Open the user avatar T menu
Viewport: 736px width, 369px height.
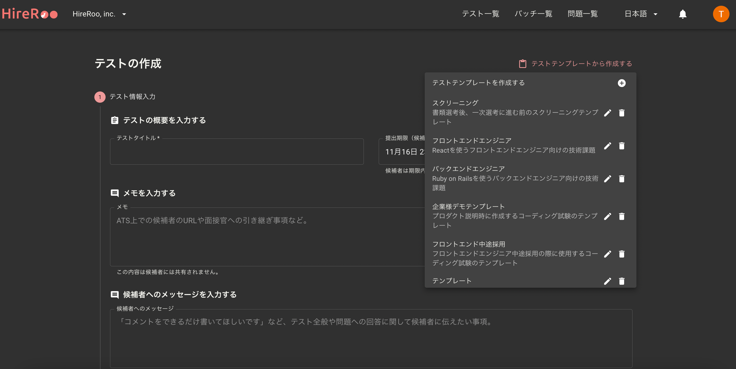[x=721, y=14]
